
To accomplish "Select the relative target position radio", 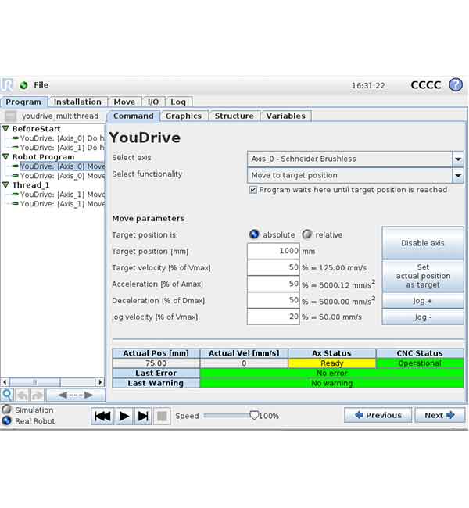I will [306, 234].
